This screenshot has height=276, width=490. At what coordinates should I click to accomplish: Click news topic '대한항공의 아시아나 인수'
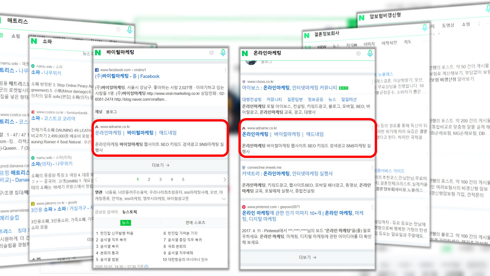pyautogui.click(x=188, y=260)
